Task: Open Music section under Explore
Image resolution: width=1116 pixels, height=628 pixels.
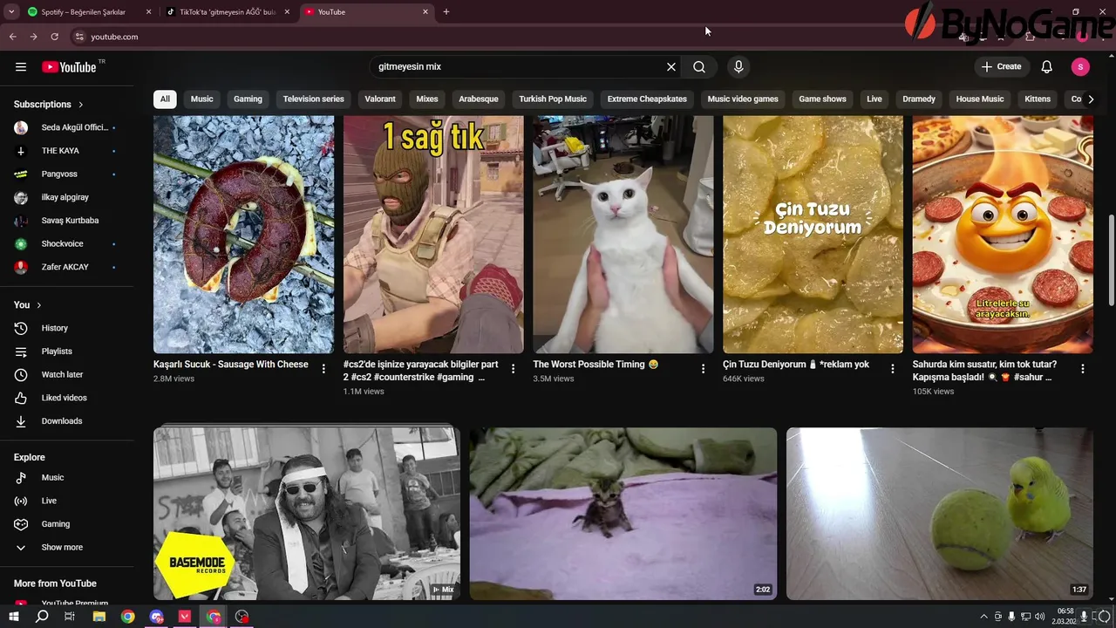Action: tap(67, 478)
